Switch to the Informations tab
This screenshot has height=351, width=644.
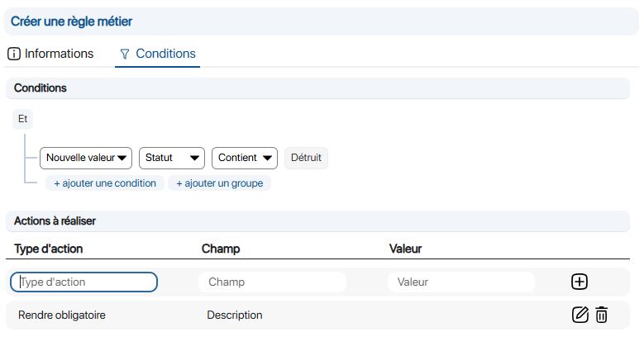click(x=59, y=54)
